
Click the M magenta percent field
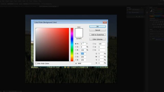[x=101, y=57]
